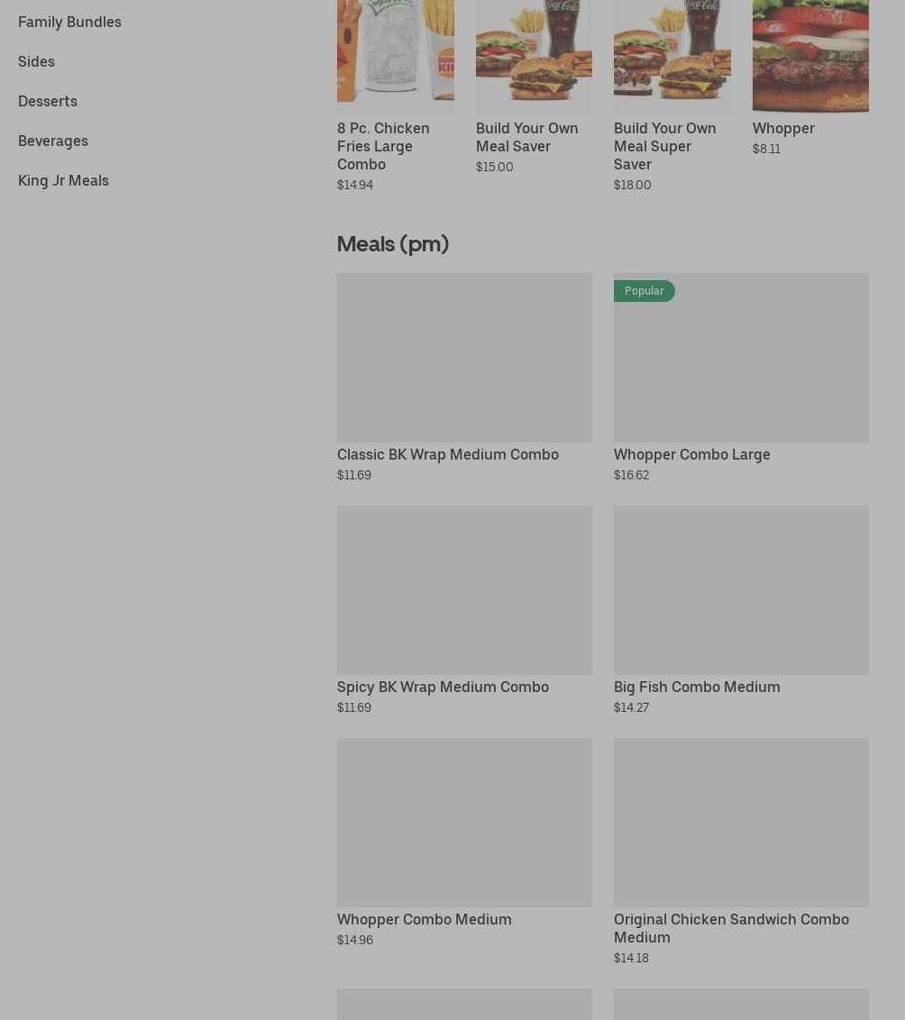Select Original Chicken Sandwich Combo Medium title
The height and width of the screenshot is (1020, 905).
coord(731,928)
